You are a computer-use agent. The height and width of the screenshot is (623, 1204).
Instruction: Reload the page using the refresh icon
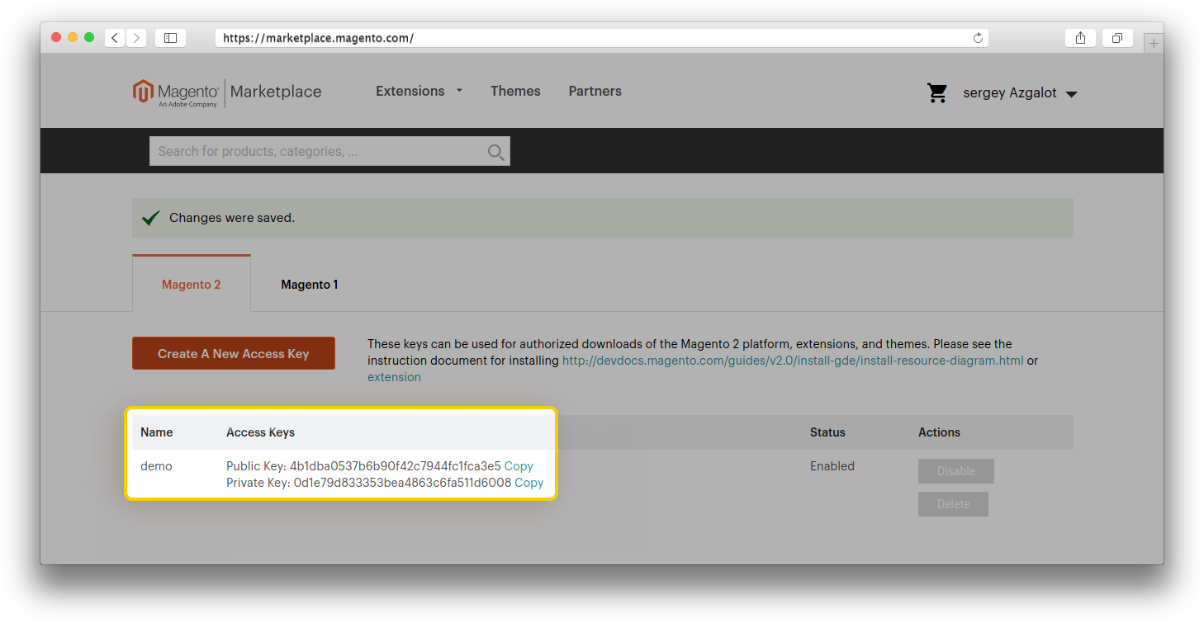[978, 38]
